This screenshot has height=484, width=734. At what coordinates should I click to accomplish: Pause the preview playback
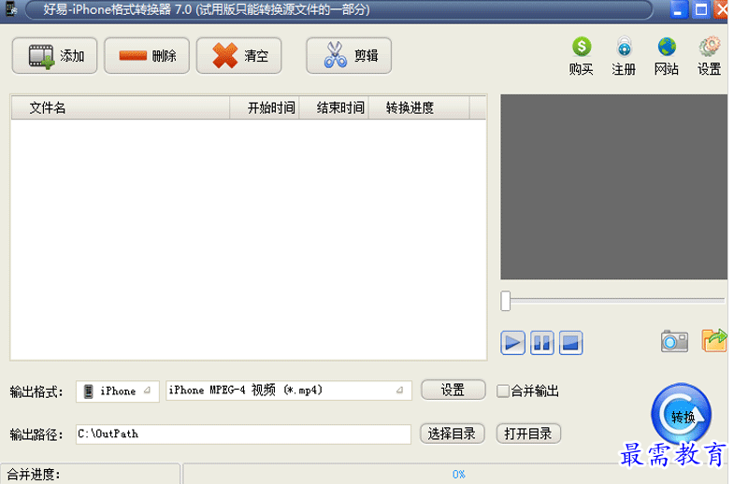541,343
